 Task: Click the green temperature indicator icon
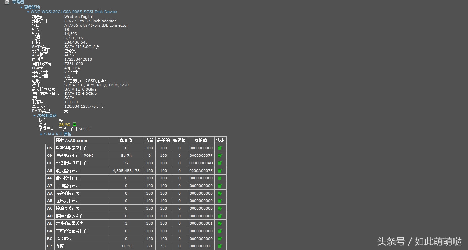pos(75,125)
